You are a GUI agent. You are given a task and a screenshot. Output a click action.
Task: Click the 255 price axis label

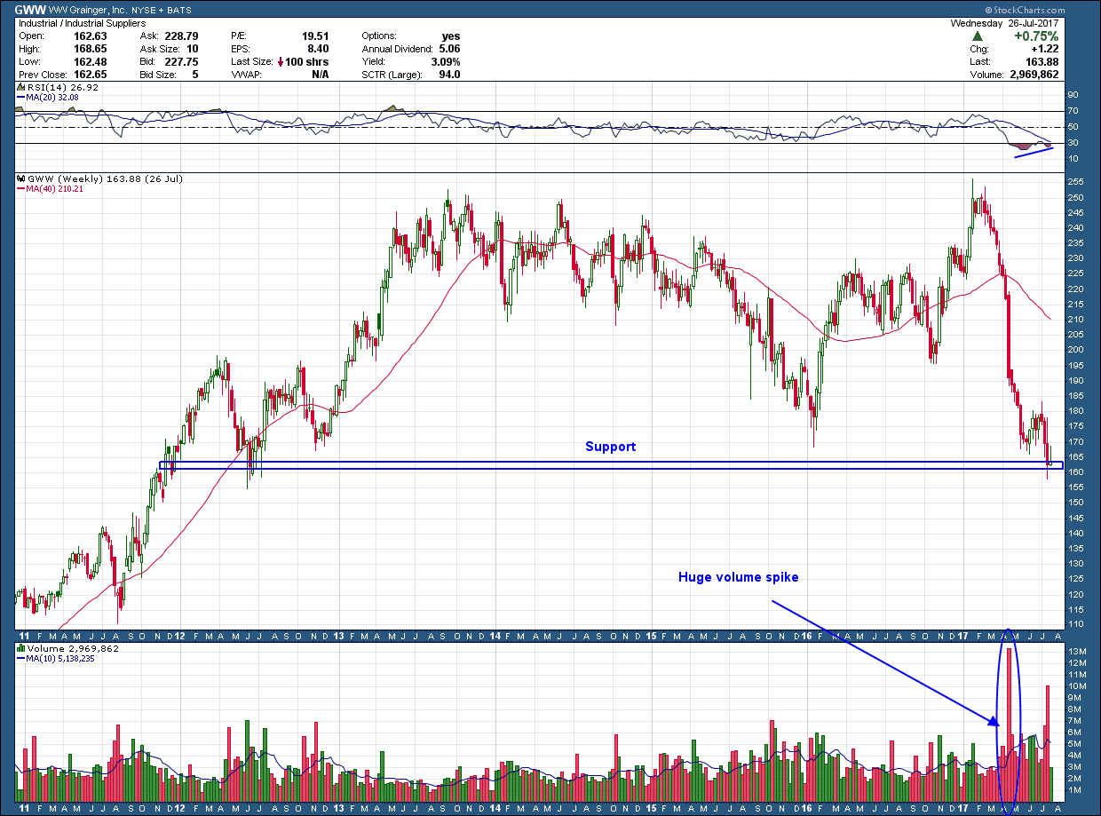tap(1076, 182)
